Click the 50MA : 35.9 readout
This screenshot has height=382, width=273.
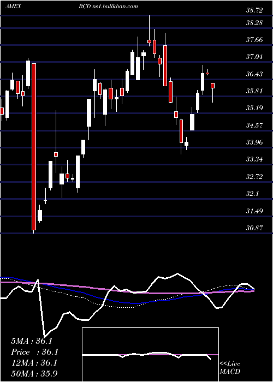point(34,374)
